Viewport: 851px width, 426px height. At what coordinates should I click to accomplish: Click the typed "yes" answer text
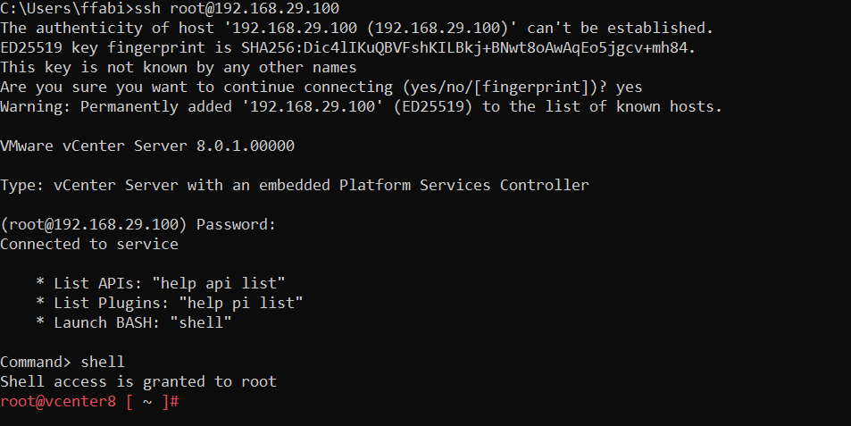[x=629, y=88]
